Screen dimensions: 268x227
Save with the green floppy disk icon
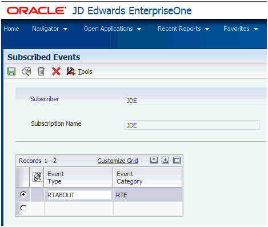[x=11, y=71]
